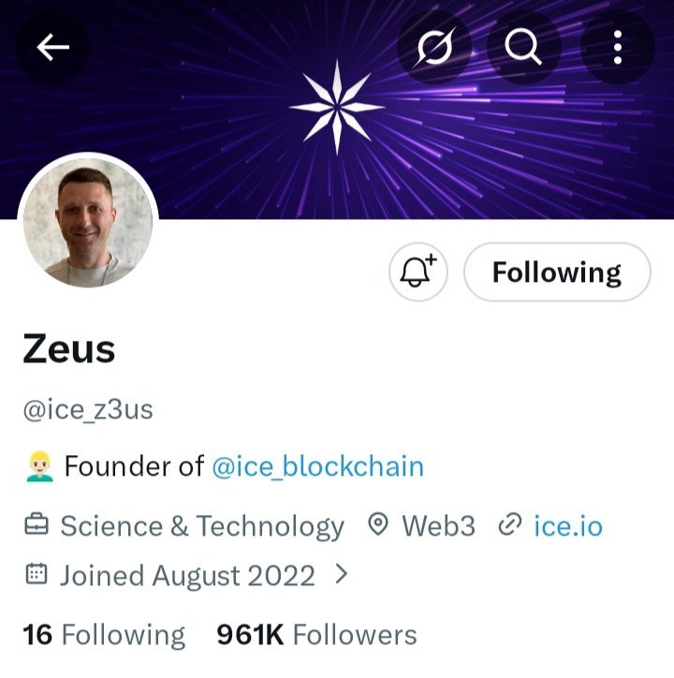Screen dimensions: 674x678
Task: Open the three-dot overflow menu
Action: click(618, 47)
